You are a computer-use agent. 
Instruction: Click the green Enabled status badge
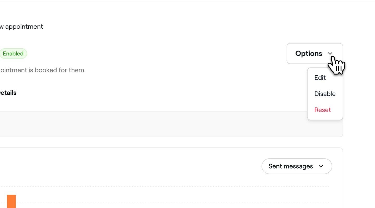(13, 54)
